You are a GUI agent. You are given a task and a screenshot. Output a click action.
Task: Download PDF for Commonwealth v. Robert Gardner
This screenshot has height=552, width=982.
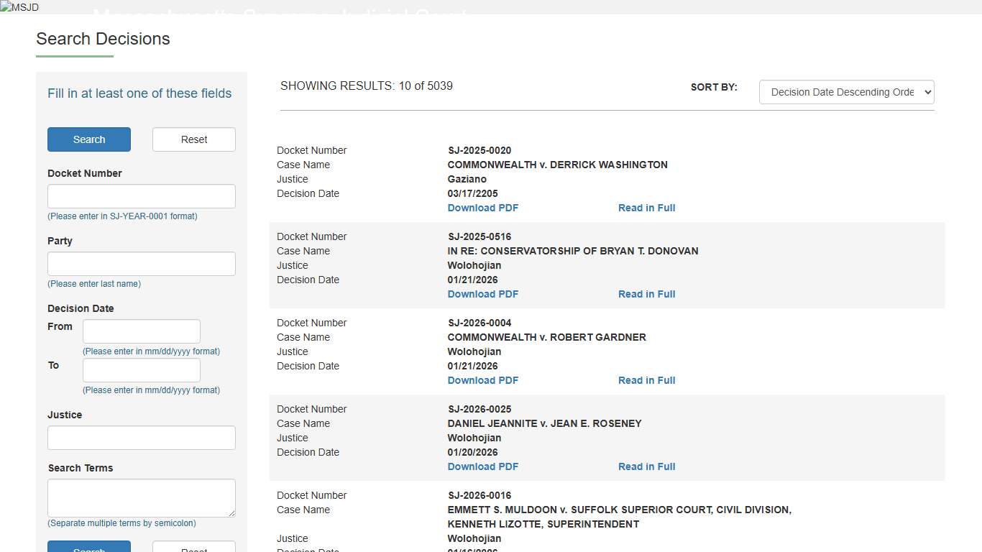pyautogui.click(x=482, y=380)
